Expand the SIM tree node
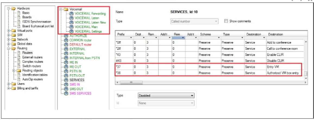Image resolution: width=314 pixels, height=120 pixels. 8,35
